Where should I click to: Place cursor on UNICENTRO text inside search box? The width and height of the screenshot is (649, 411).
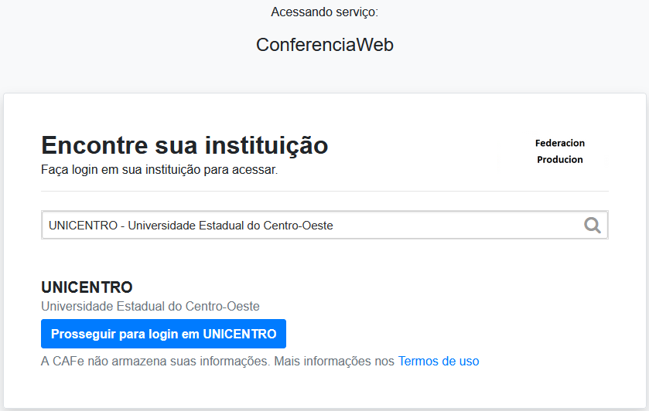[84, 226]
